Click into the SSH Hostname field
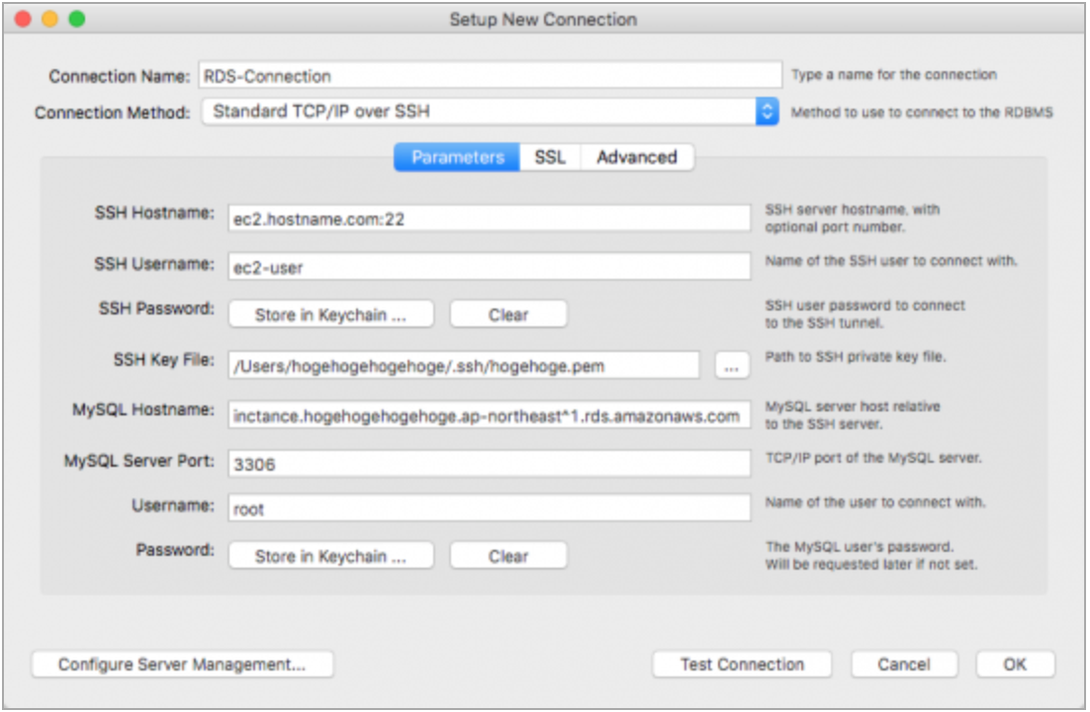The width and height of the screenshot is (1090, 712). [x=489, y=219]
